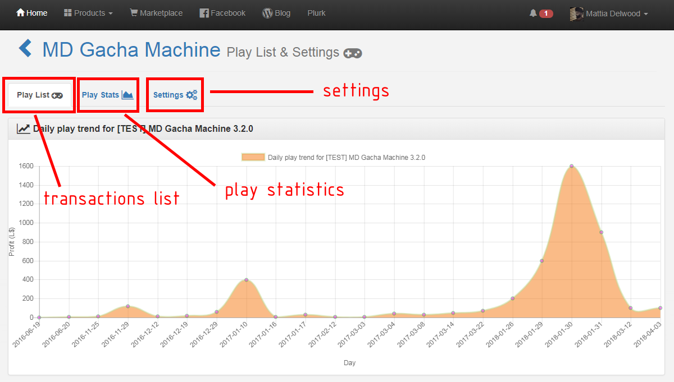Click the 2018-01-30 peak data point
The width and height of the screenshot is (674, 382).
pos(571,166)
